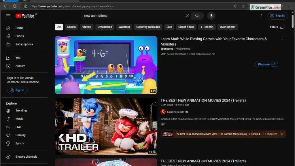
Task: Select the Over 20 min chip
Action: [228, 27]
